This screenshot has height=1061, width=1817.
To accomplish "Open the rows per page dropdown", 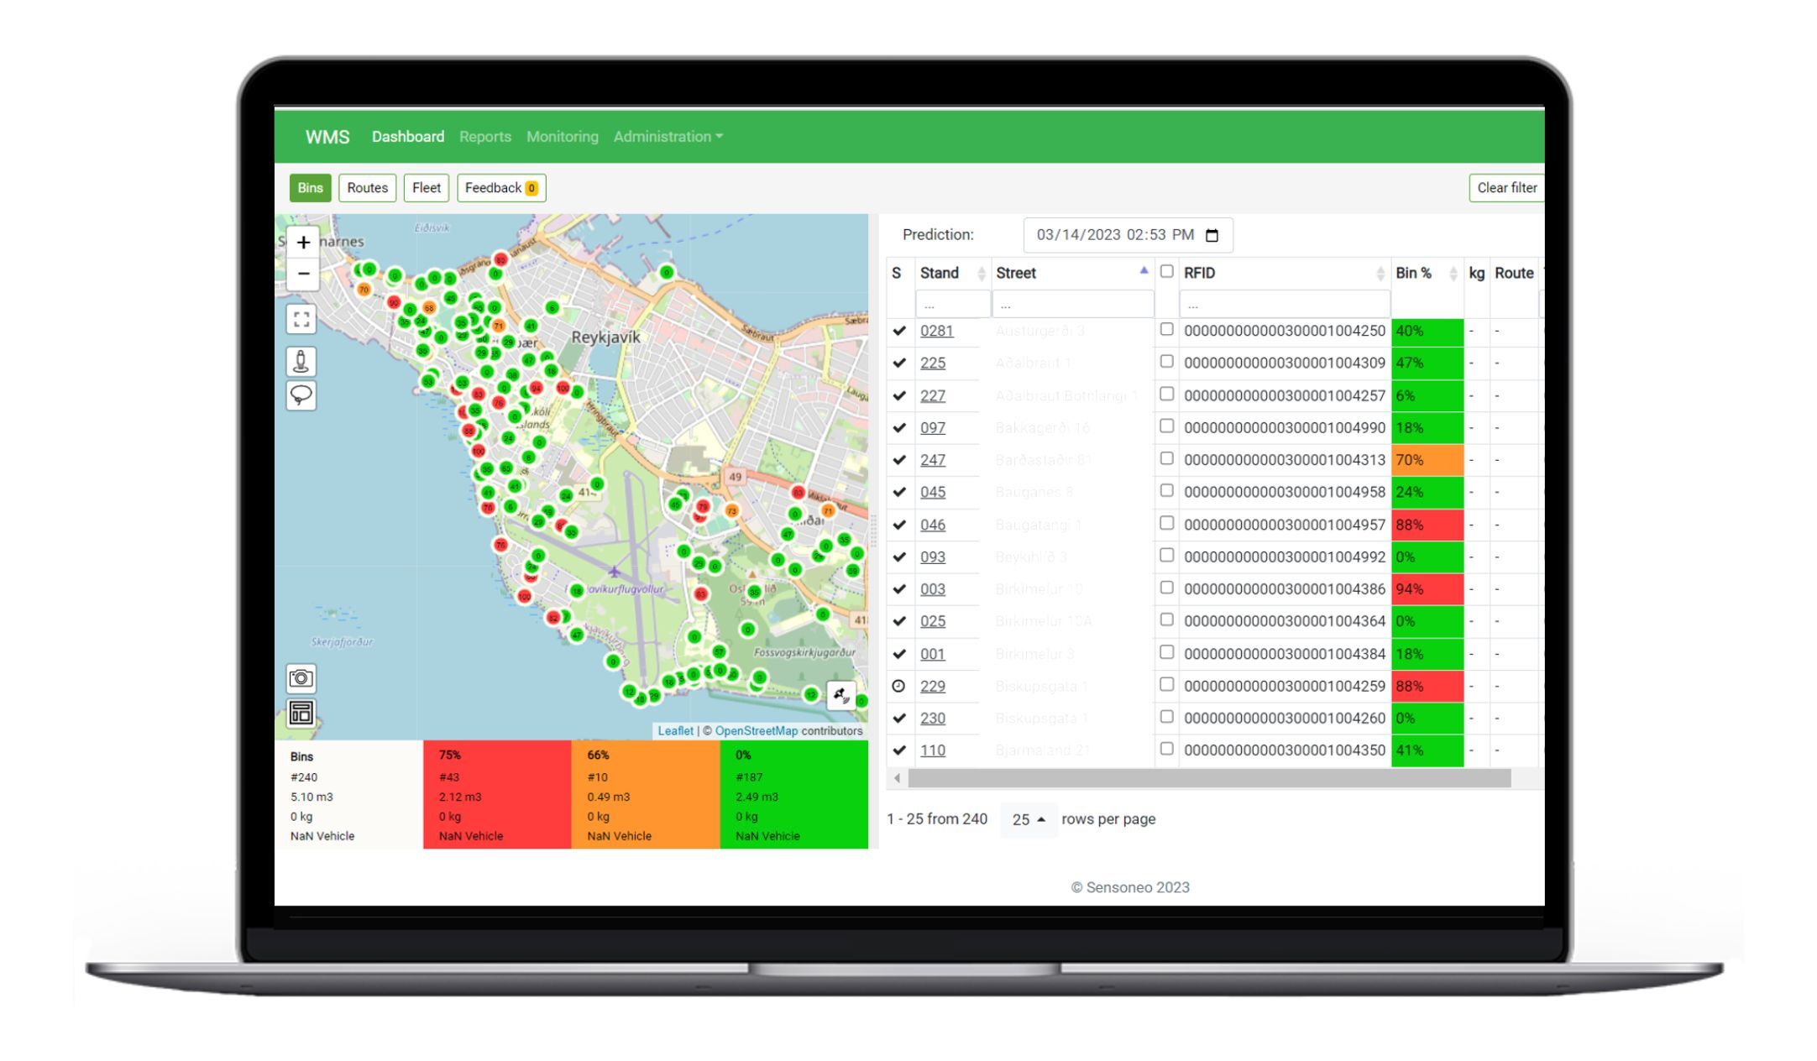I will click(1029, 819).
